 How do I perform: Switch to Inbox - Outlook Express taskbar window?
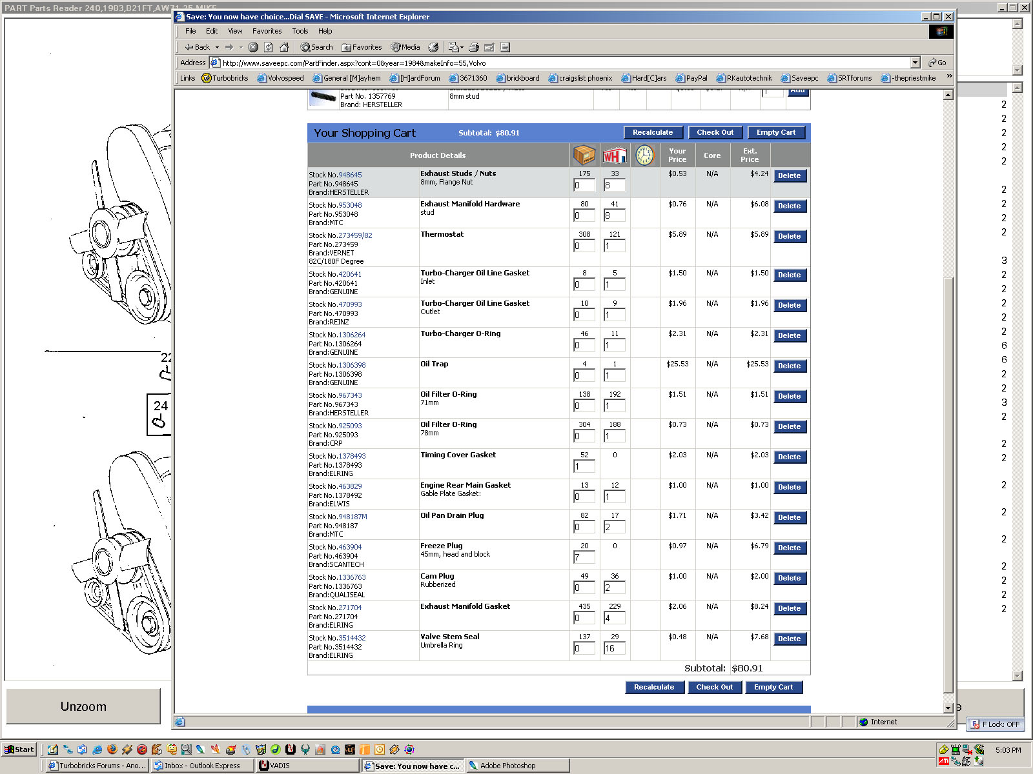coord(202,766)
